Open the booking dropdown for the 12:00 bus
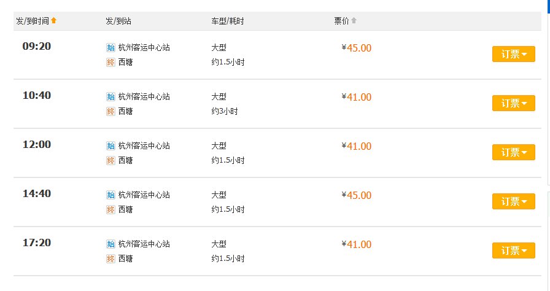This screenshot has height=291, width=550. pos(513,152)
